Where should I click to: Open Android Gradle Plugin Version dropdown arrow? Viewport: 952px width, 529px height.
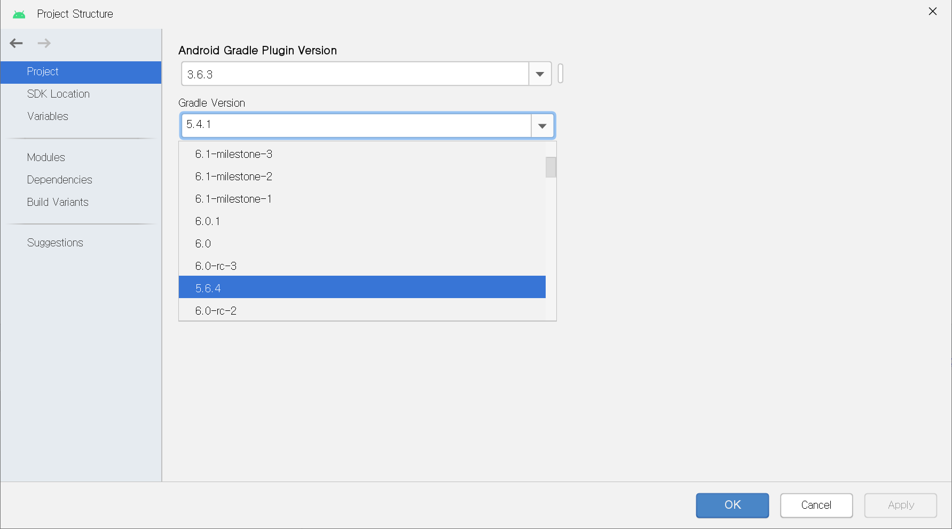(540, 74)
